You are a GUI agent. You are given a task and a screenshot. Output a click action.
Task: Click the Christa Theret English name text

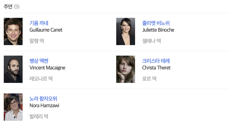(x=156, y=68)
